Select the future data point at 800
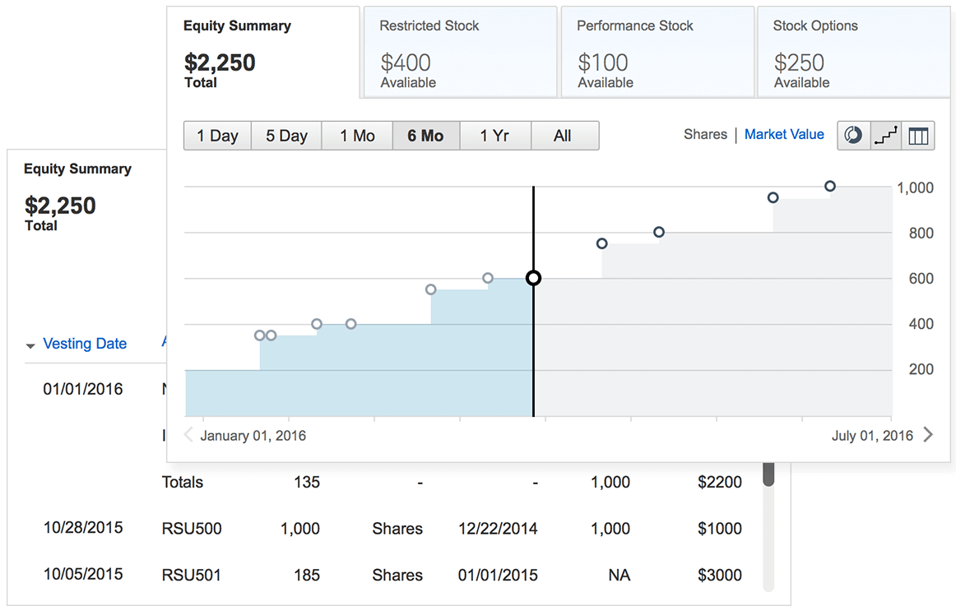Viewport: 956px width, 615px height. click(x=658, y=232)
